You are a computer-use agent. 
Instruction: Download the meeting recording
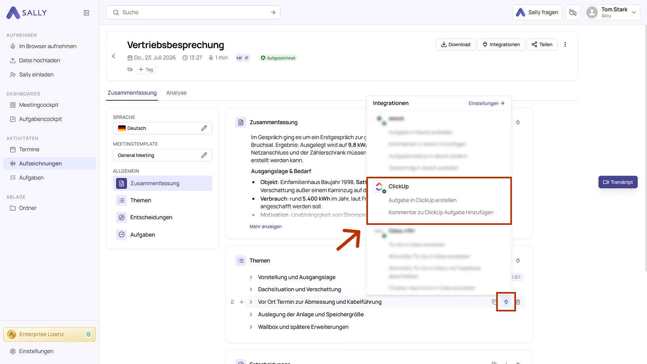[x=455, y=44]
